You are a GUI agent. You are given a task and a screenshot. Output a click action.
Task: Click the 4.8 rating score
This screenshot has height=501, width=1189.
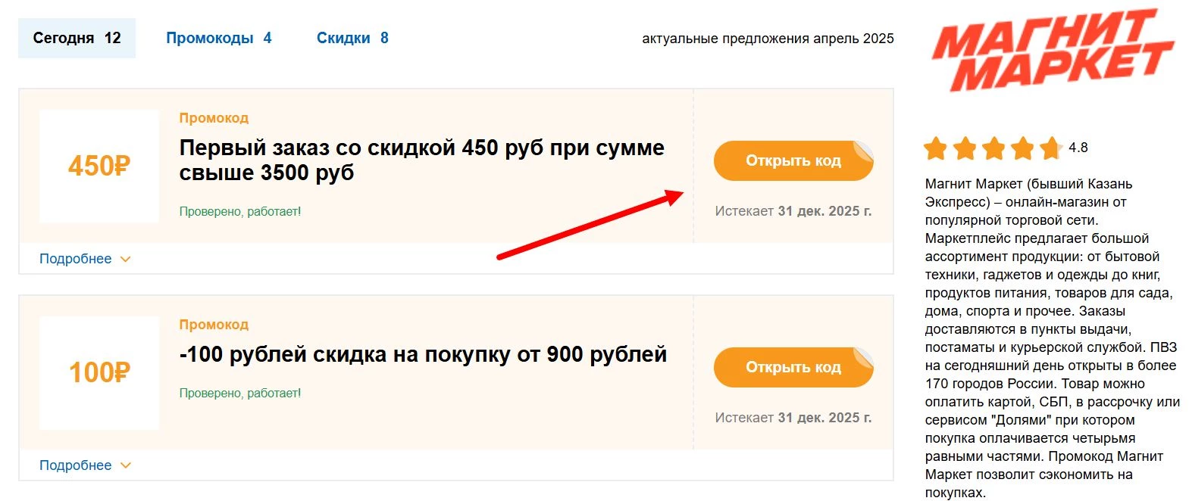point(1078,148)
